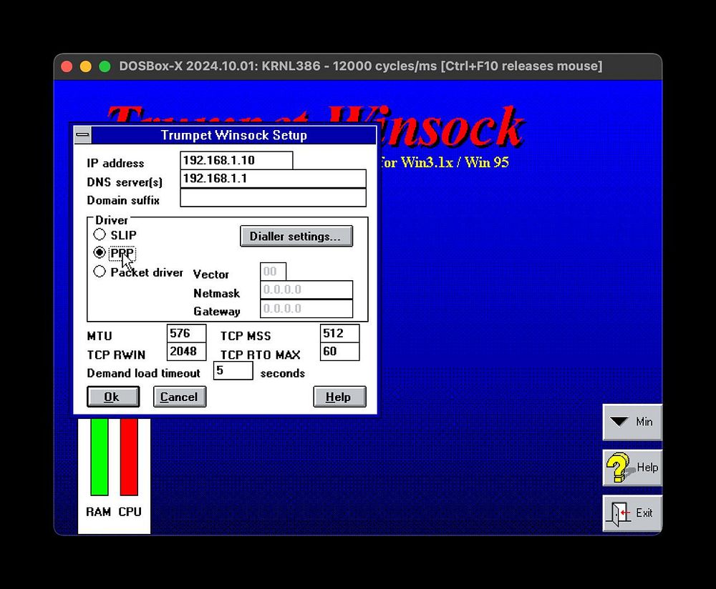The width and height of the screenshot is (716, 589).
Task: Click the DOSBox-X window title text
Action: coord(361,66)
